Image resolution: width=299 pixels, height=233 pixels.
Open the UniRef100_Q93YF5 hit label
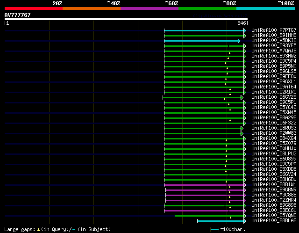point(274,46)
